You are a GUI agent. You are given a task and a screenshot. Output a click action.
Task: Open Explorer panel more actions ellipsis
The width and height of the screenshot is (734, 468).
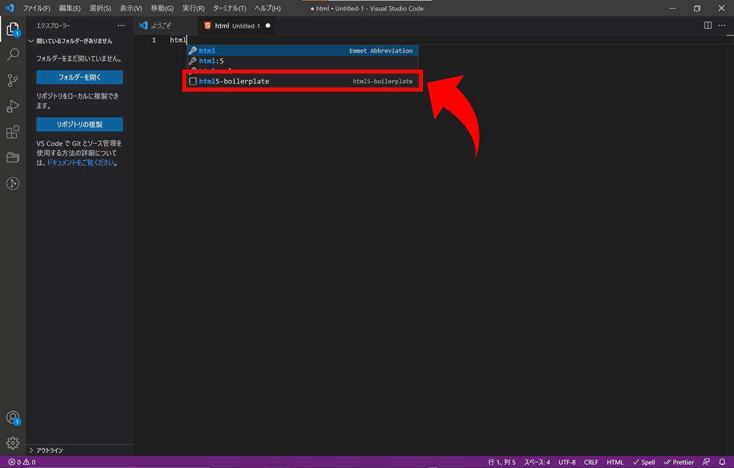[121, 25]
